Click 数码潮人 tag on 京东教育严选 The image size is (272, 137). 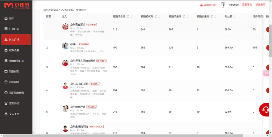click(92, 107)
